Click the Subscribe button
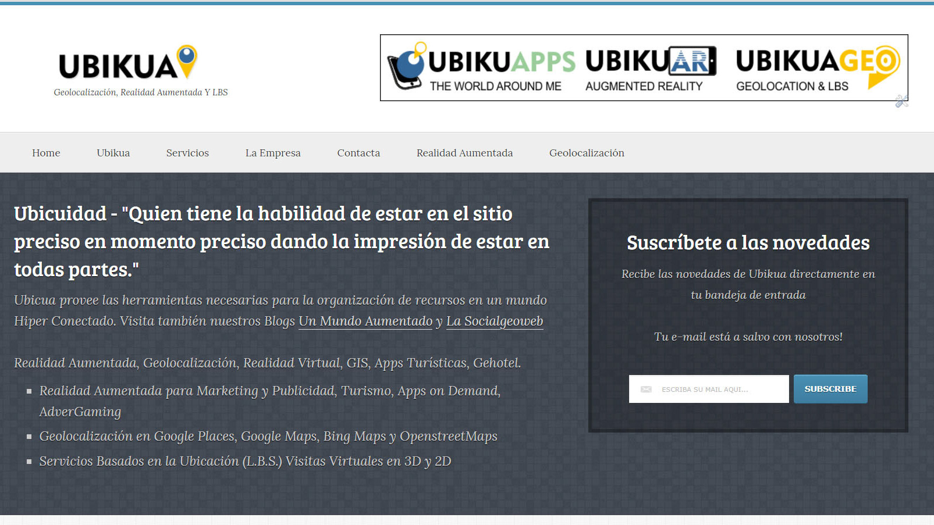934x525 pixels. click(x=830, y=389)
